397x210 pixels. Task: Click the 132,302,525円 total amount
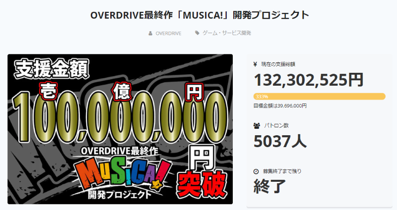[x=309, y=80]
